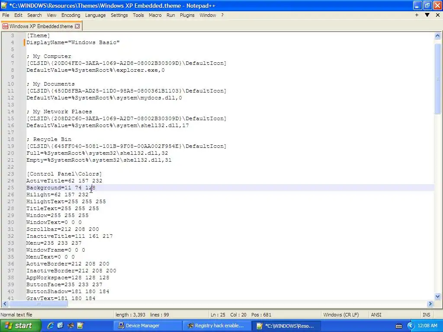Open the File menu
The width and height of the screenshot is (443, 332).
[6, 15]
